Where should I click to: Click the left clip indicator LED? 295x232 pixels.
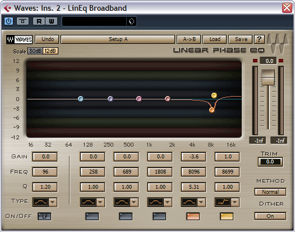click(x=255, y=61)
